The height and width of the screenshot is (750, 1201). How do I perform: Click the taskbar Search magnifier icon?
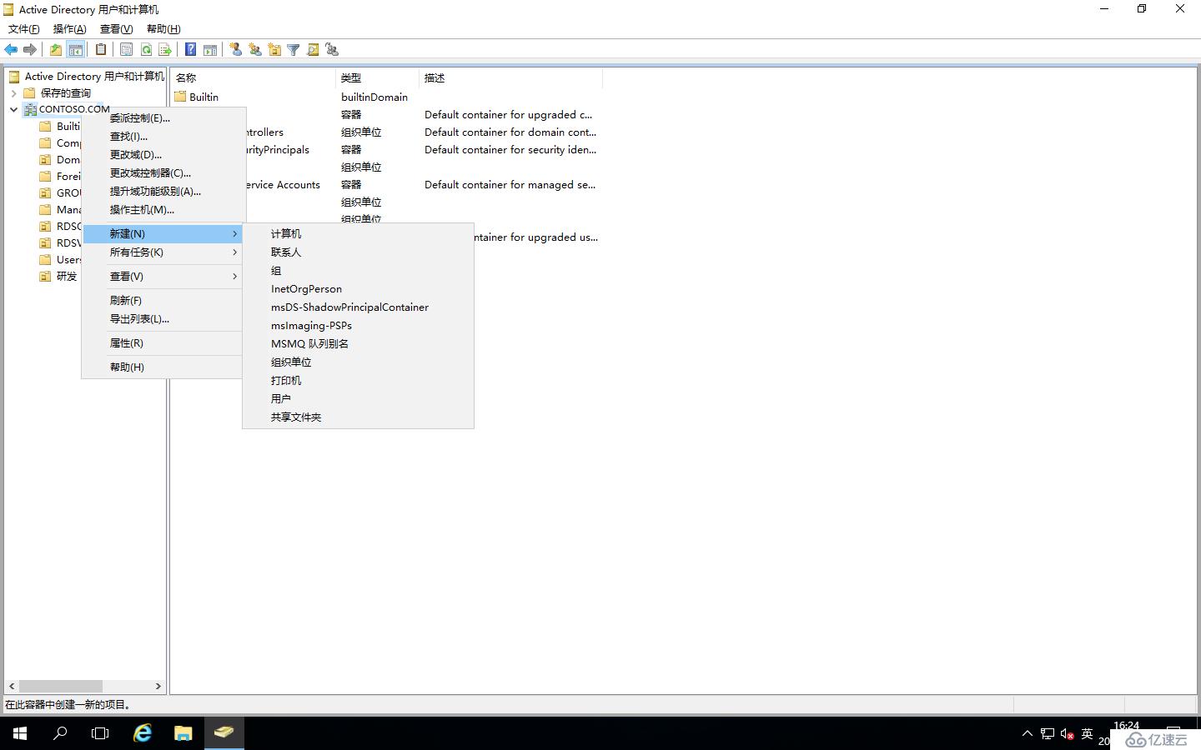[x=60, y=733]
